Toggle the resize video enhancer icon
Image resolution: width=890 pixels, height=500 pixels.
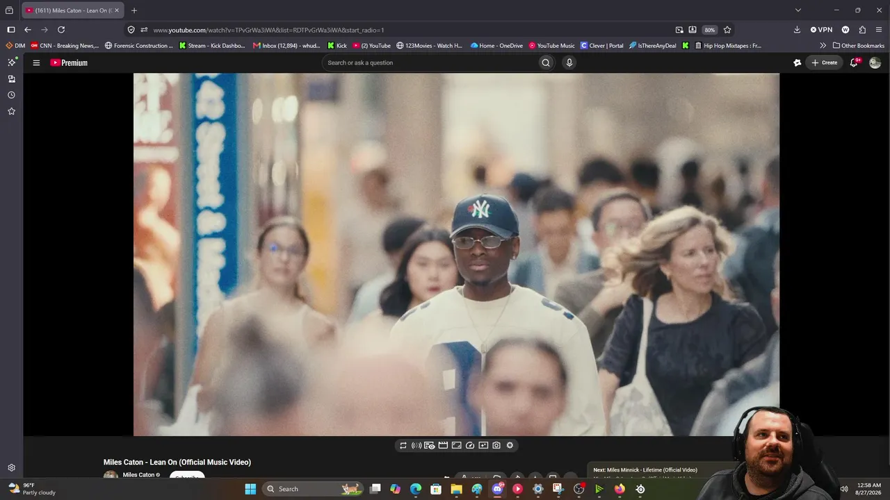[457, 445]
